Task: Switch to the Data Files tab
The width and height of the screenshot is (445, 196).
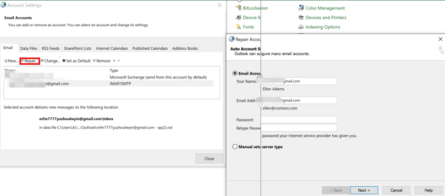Action: 29,48
